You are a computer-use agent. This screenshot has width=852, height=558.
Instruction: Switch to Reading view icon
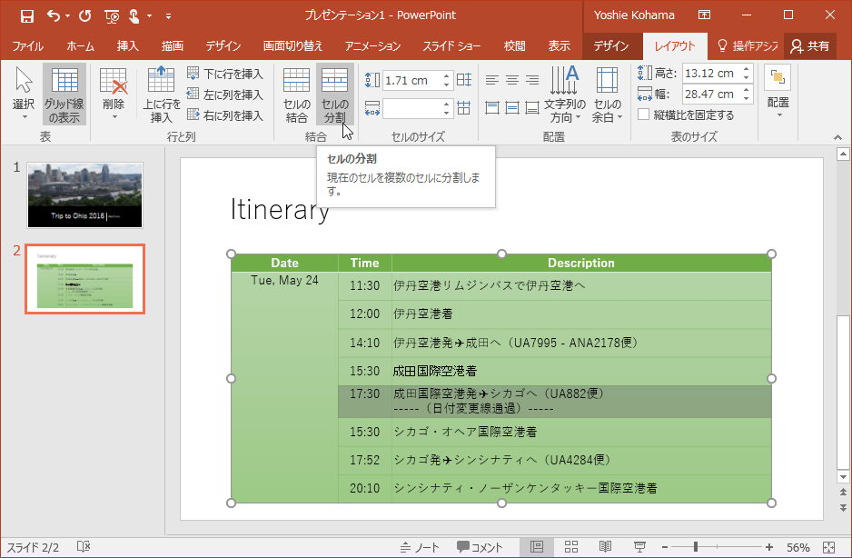tap(605, 547)
